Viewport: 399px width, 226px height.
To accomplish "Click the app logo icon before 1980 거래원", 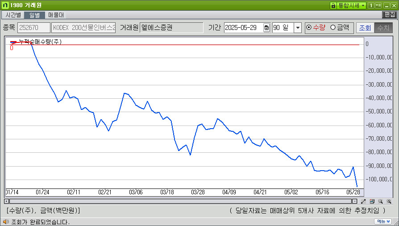I will click(x=5, y=5).
